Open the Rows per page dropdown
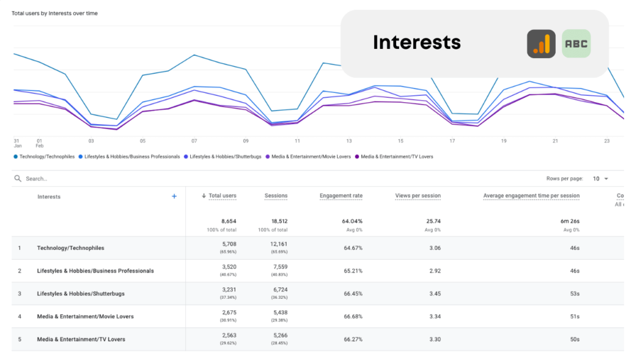This screenshot has height=352, width=626. tap(601, 178)
